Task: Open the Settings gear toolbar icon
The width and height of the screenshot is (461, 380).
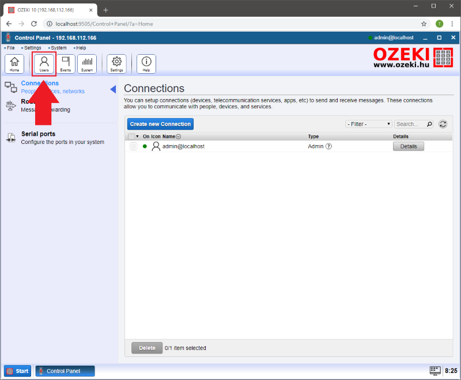Action: [x=117, y=63]
